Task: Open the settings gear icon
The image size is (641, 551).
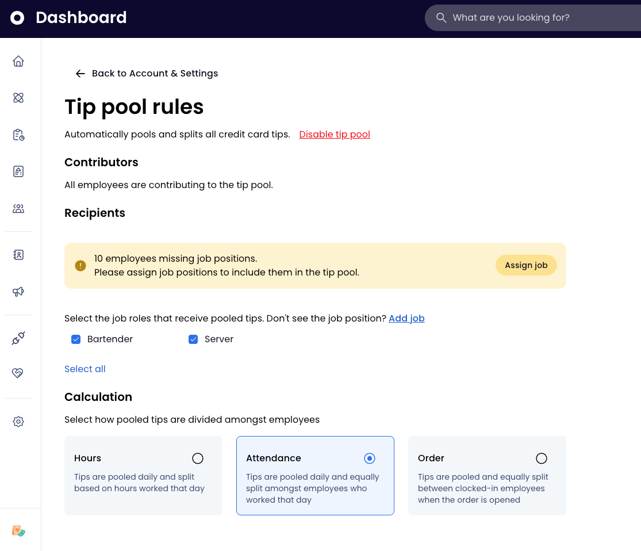Action: (x=18, y=422)
